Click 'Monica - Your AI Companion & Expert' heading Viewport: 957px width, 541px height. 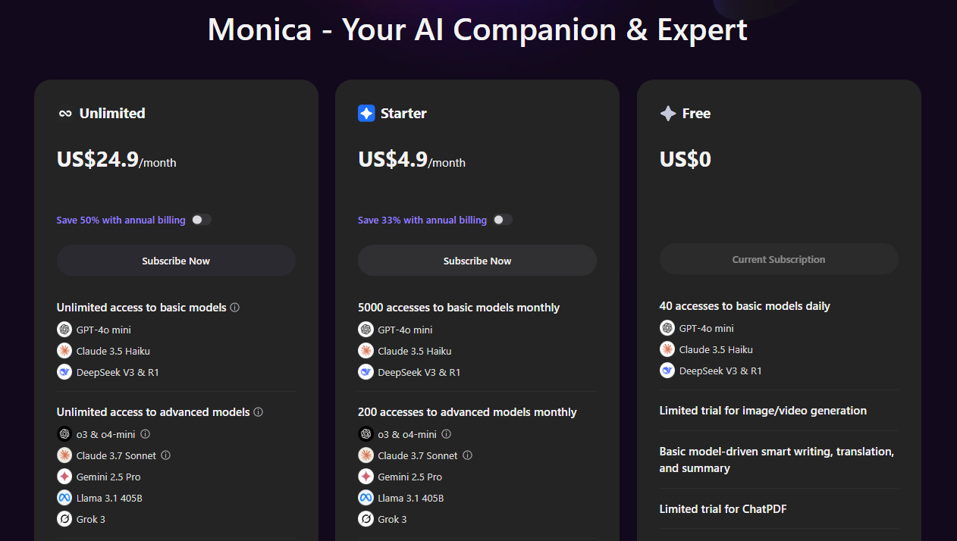pos(478,30)
